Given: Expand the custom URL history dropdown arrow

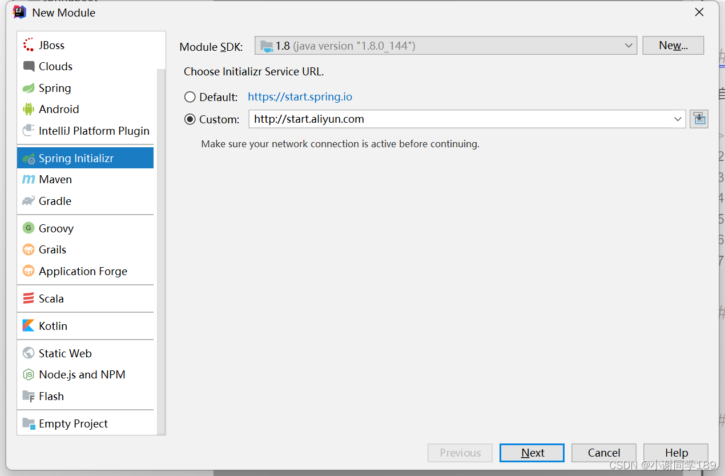Looking at the screenshot, I should pyautogui.click(x=678, y=119).
